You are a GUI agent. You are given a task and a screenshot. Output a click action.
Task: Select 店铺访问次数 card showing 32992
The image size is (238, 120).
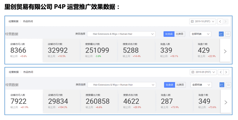(61, 50)
